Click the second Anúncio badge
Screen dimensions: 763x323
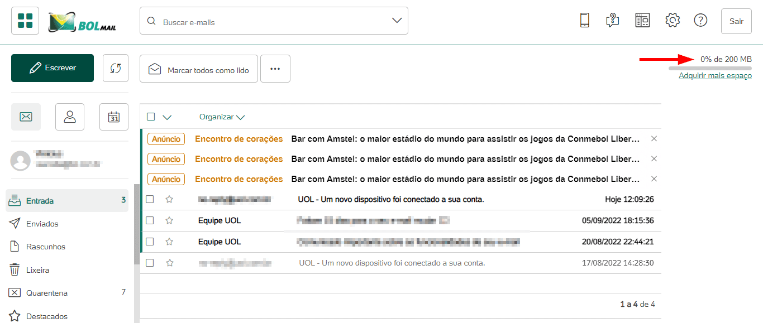point(166,159)
